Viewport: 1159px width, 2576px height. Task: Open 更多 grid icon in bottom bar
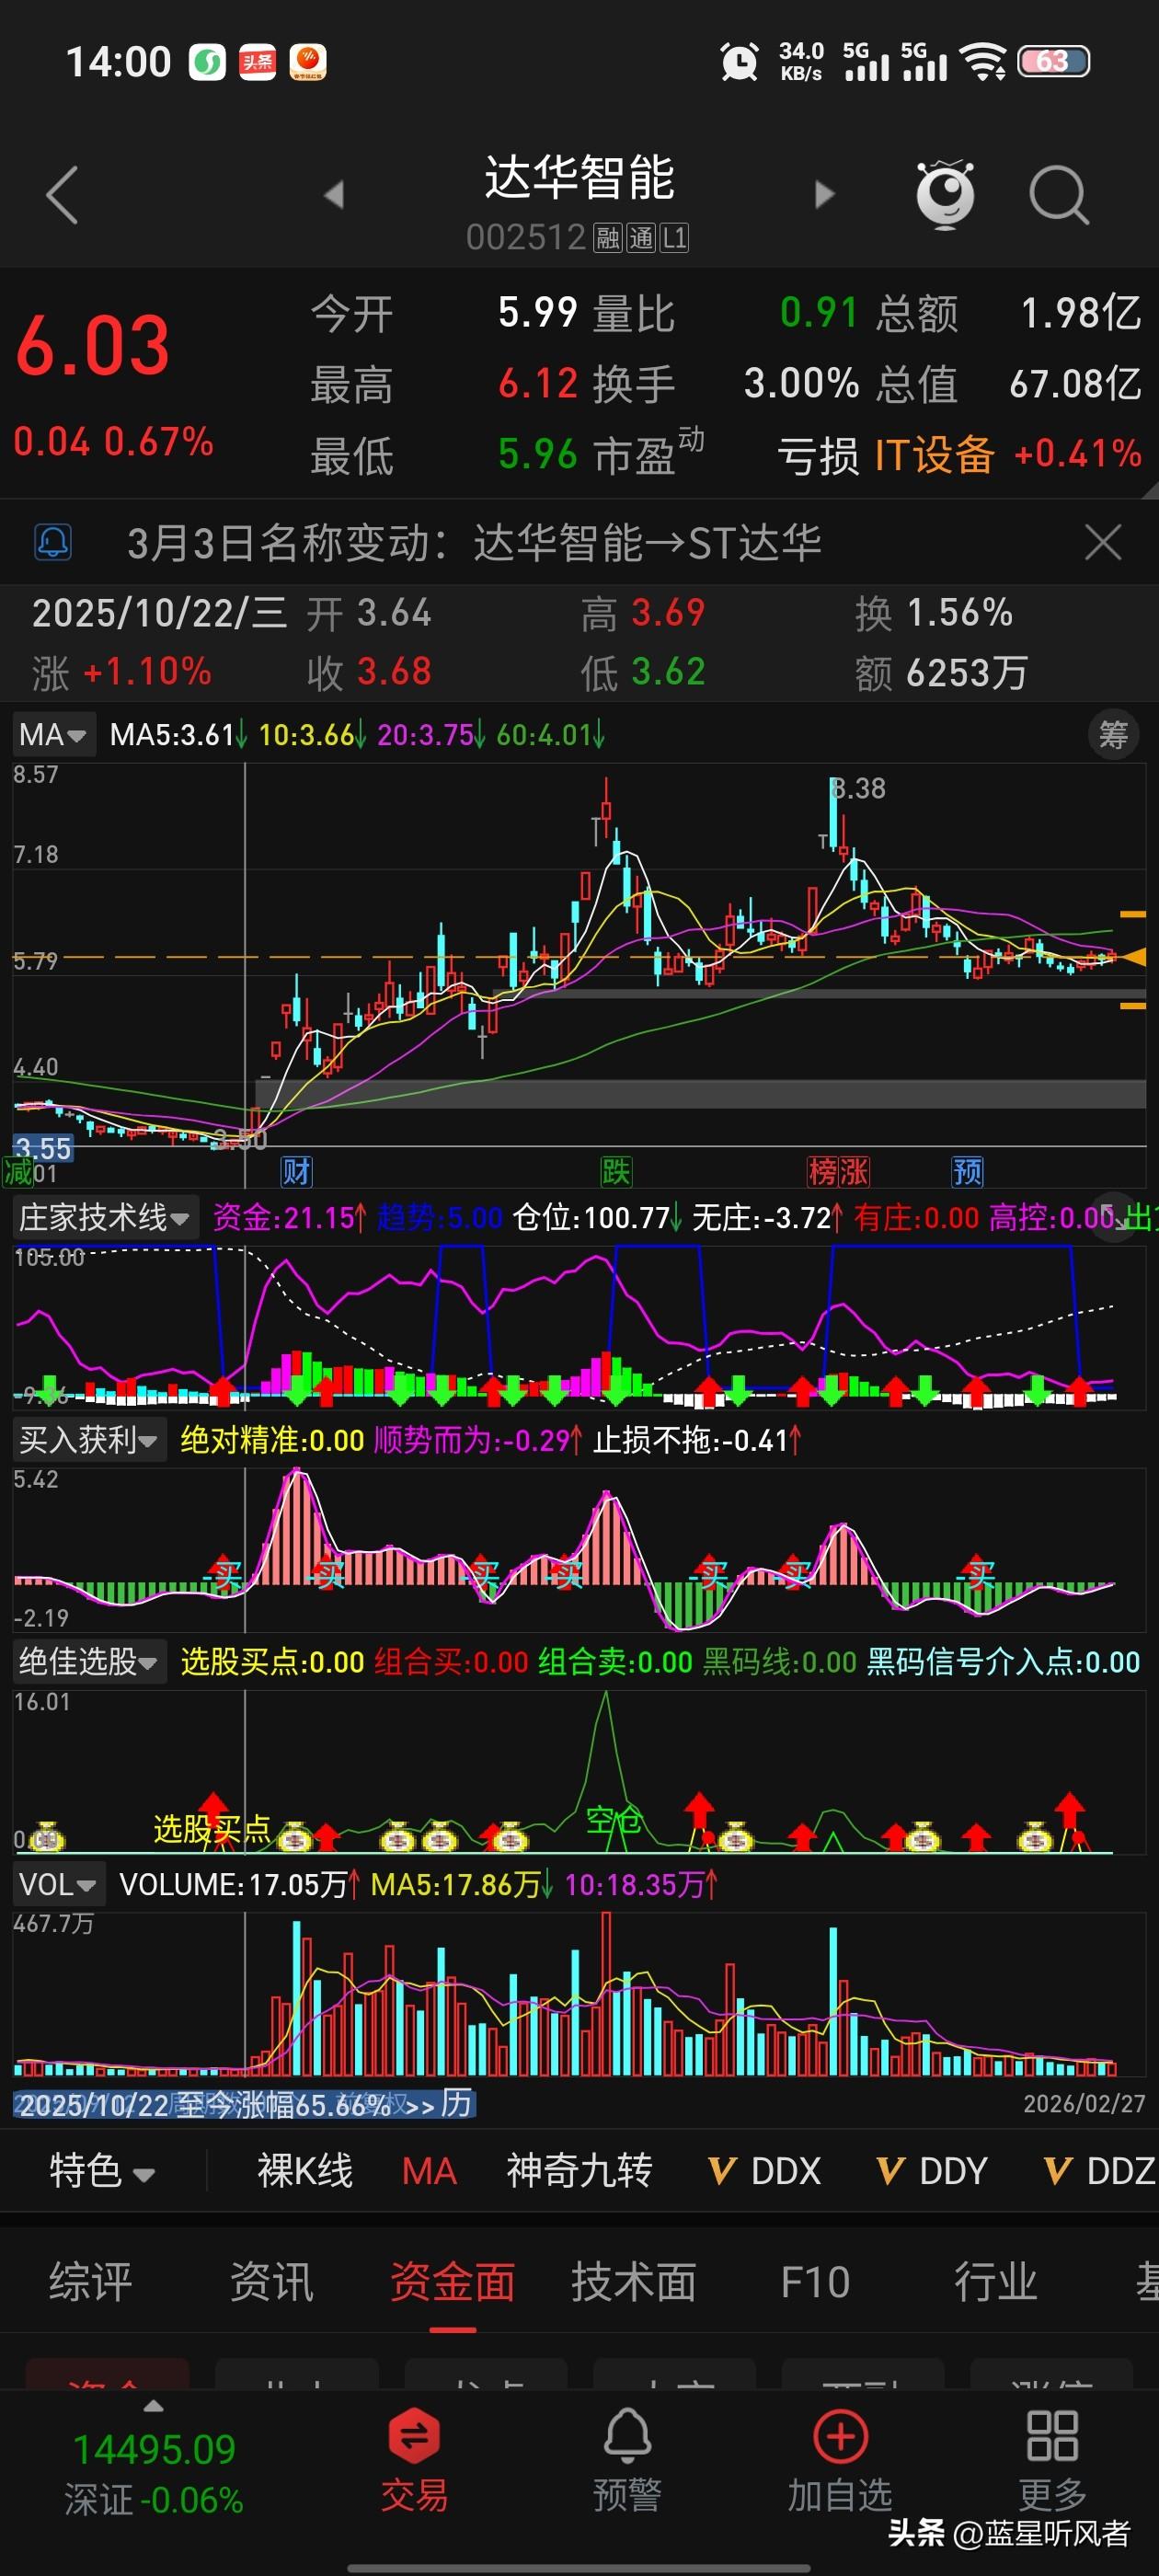click(x=1052, y=2458)
